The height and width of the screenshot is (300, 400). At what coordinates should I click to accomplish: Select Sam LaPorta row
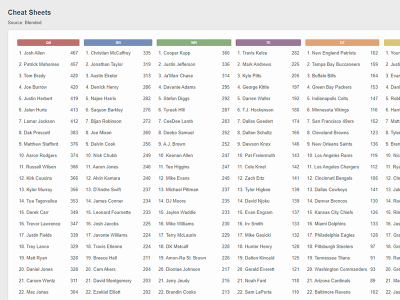pos(268,292)
